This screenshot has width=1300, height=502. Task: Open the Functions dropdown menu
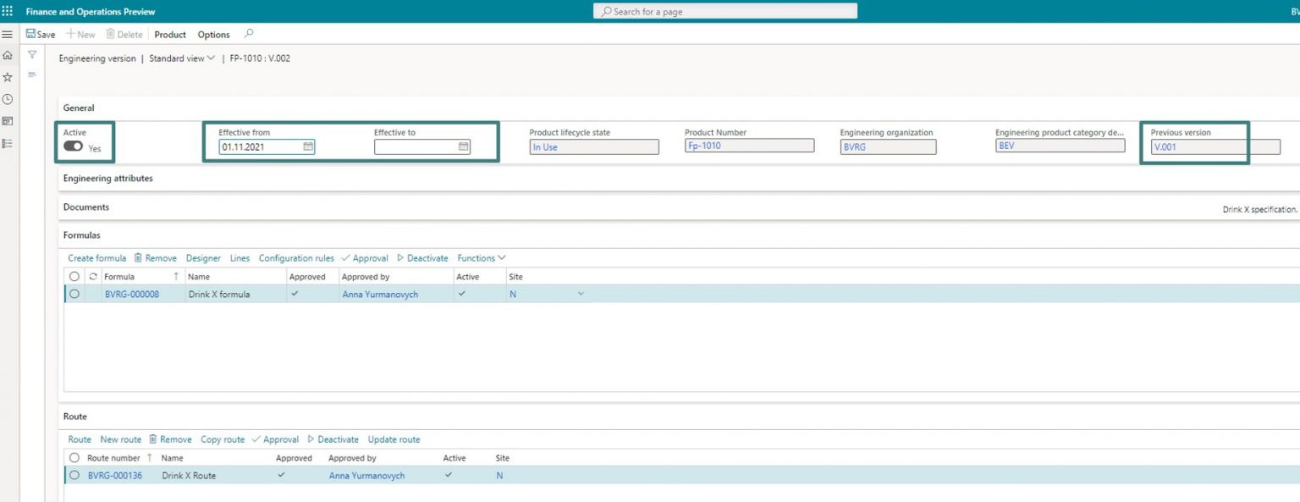pyautogui.click(x=482, y=258)
